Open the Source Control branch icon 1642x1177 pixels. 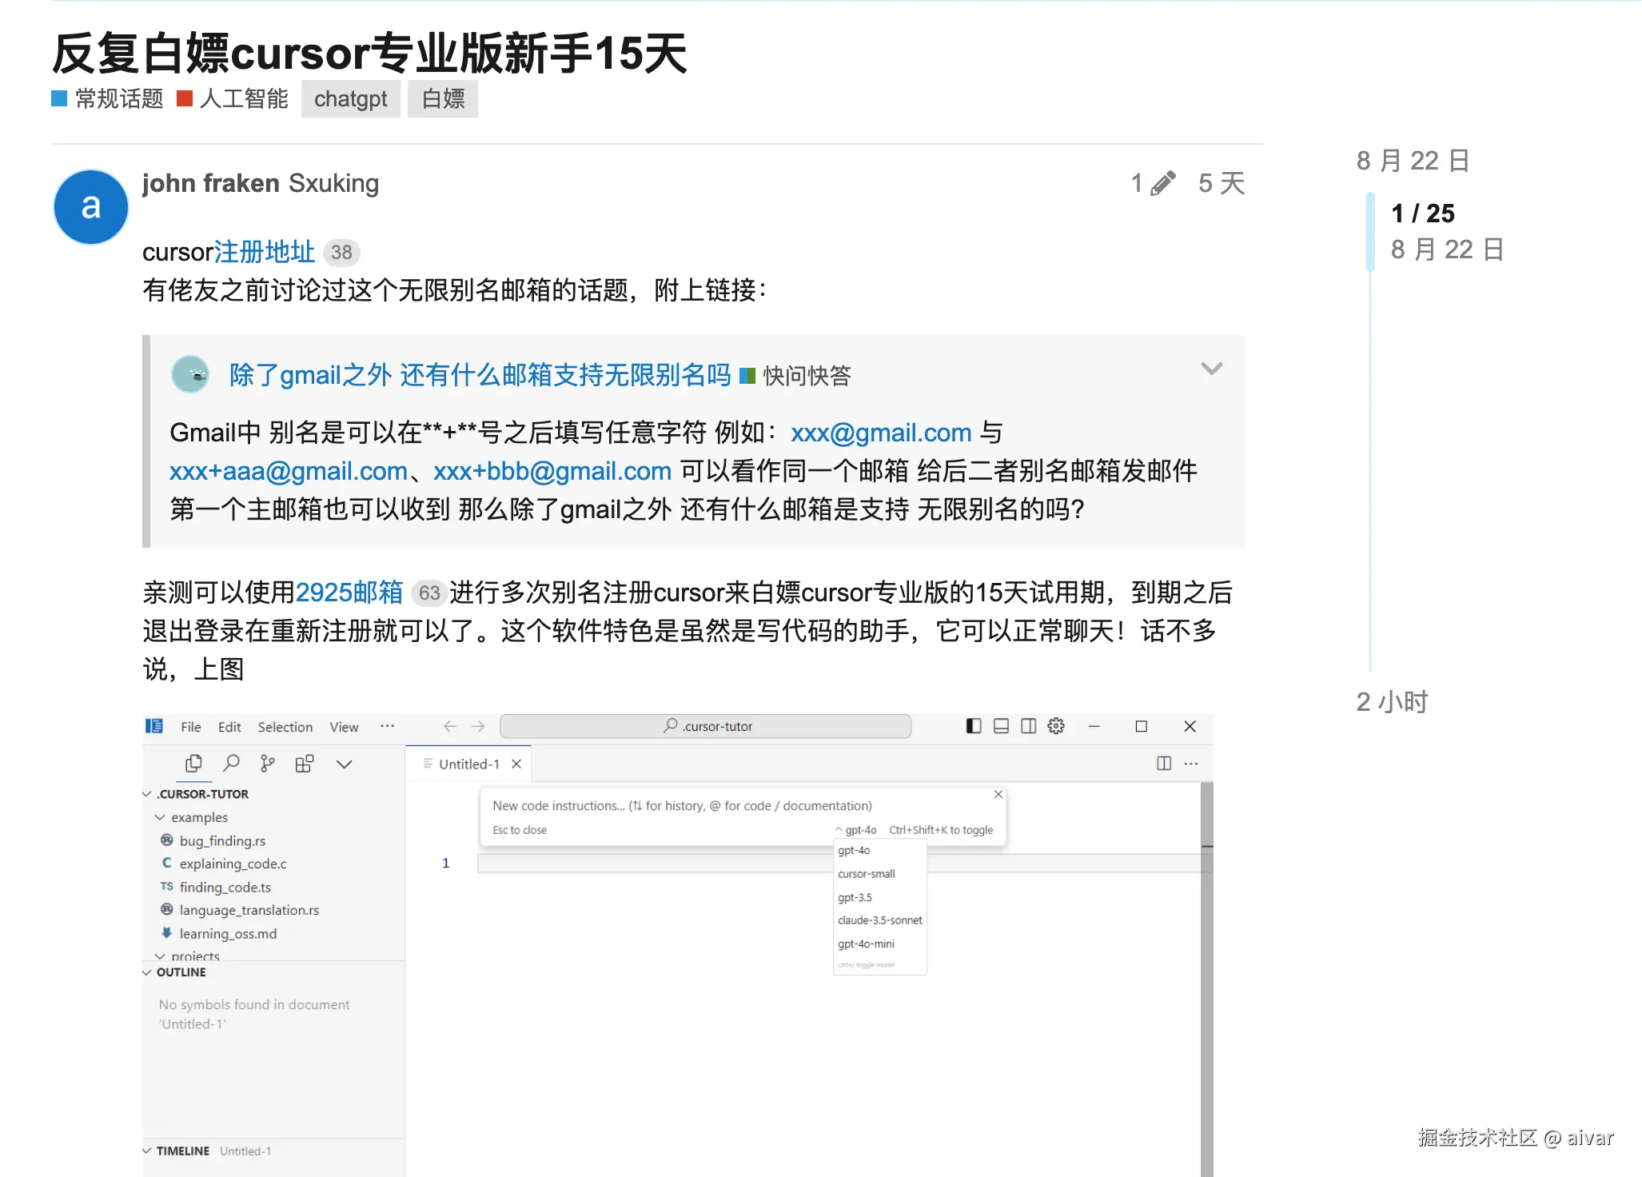(267, 764)
